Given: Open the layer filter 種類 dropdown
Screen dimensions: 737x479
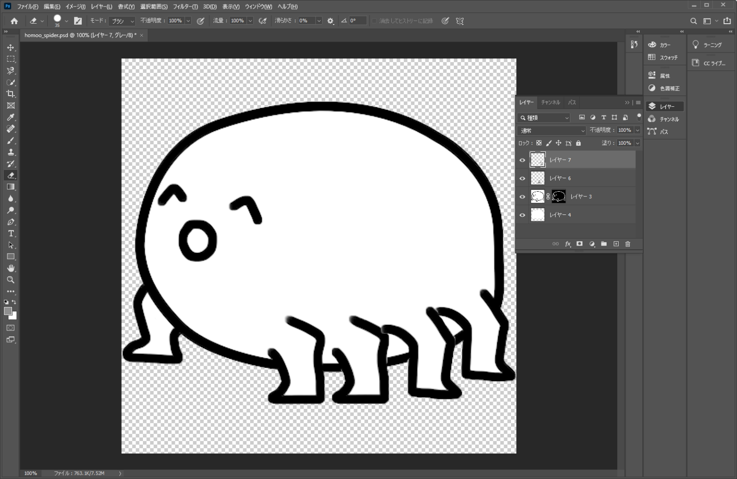Looking at the screenshot, I should click(x=544, y=118).
